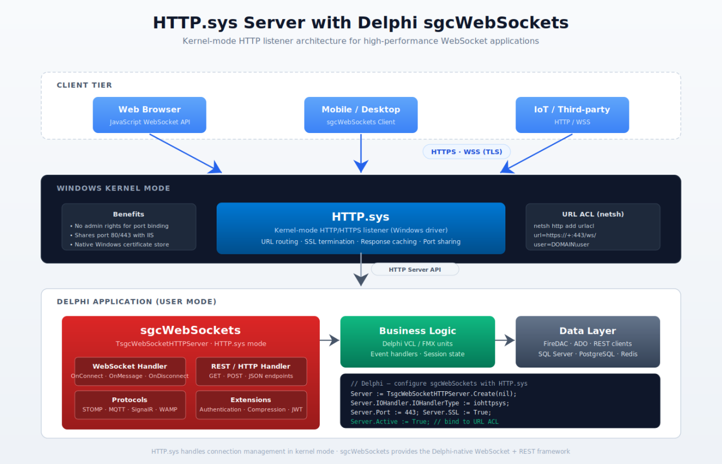Click the HTTP Server API label pill
The height and width of the screenshot is (464, 722).
(415, 269)
